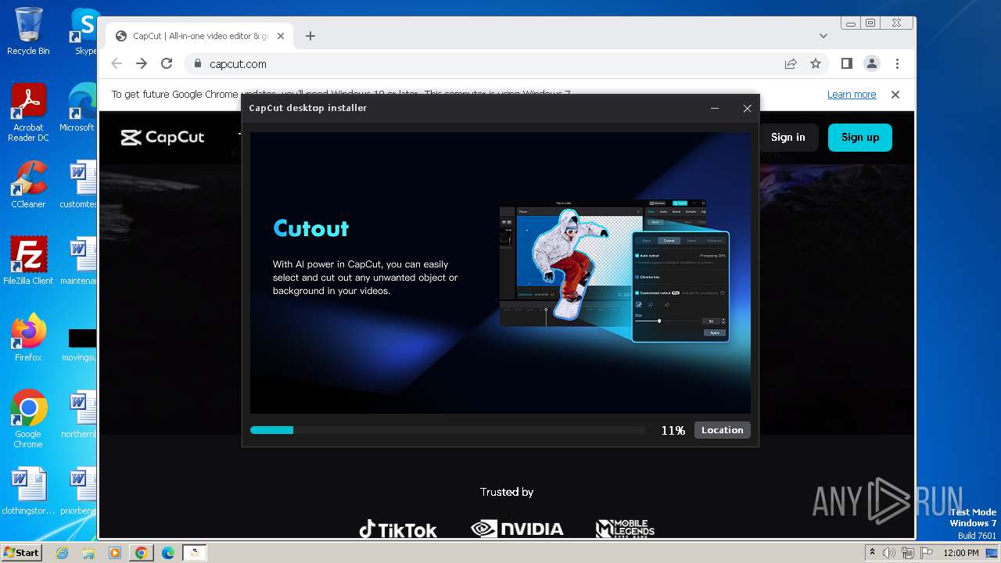Open Acrobat Reader DC desktop icon
Image resolution: width=1001 pixels, height=563 pixels.
point(28,113)
